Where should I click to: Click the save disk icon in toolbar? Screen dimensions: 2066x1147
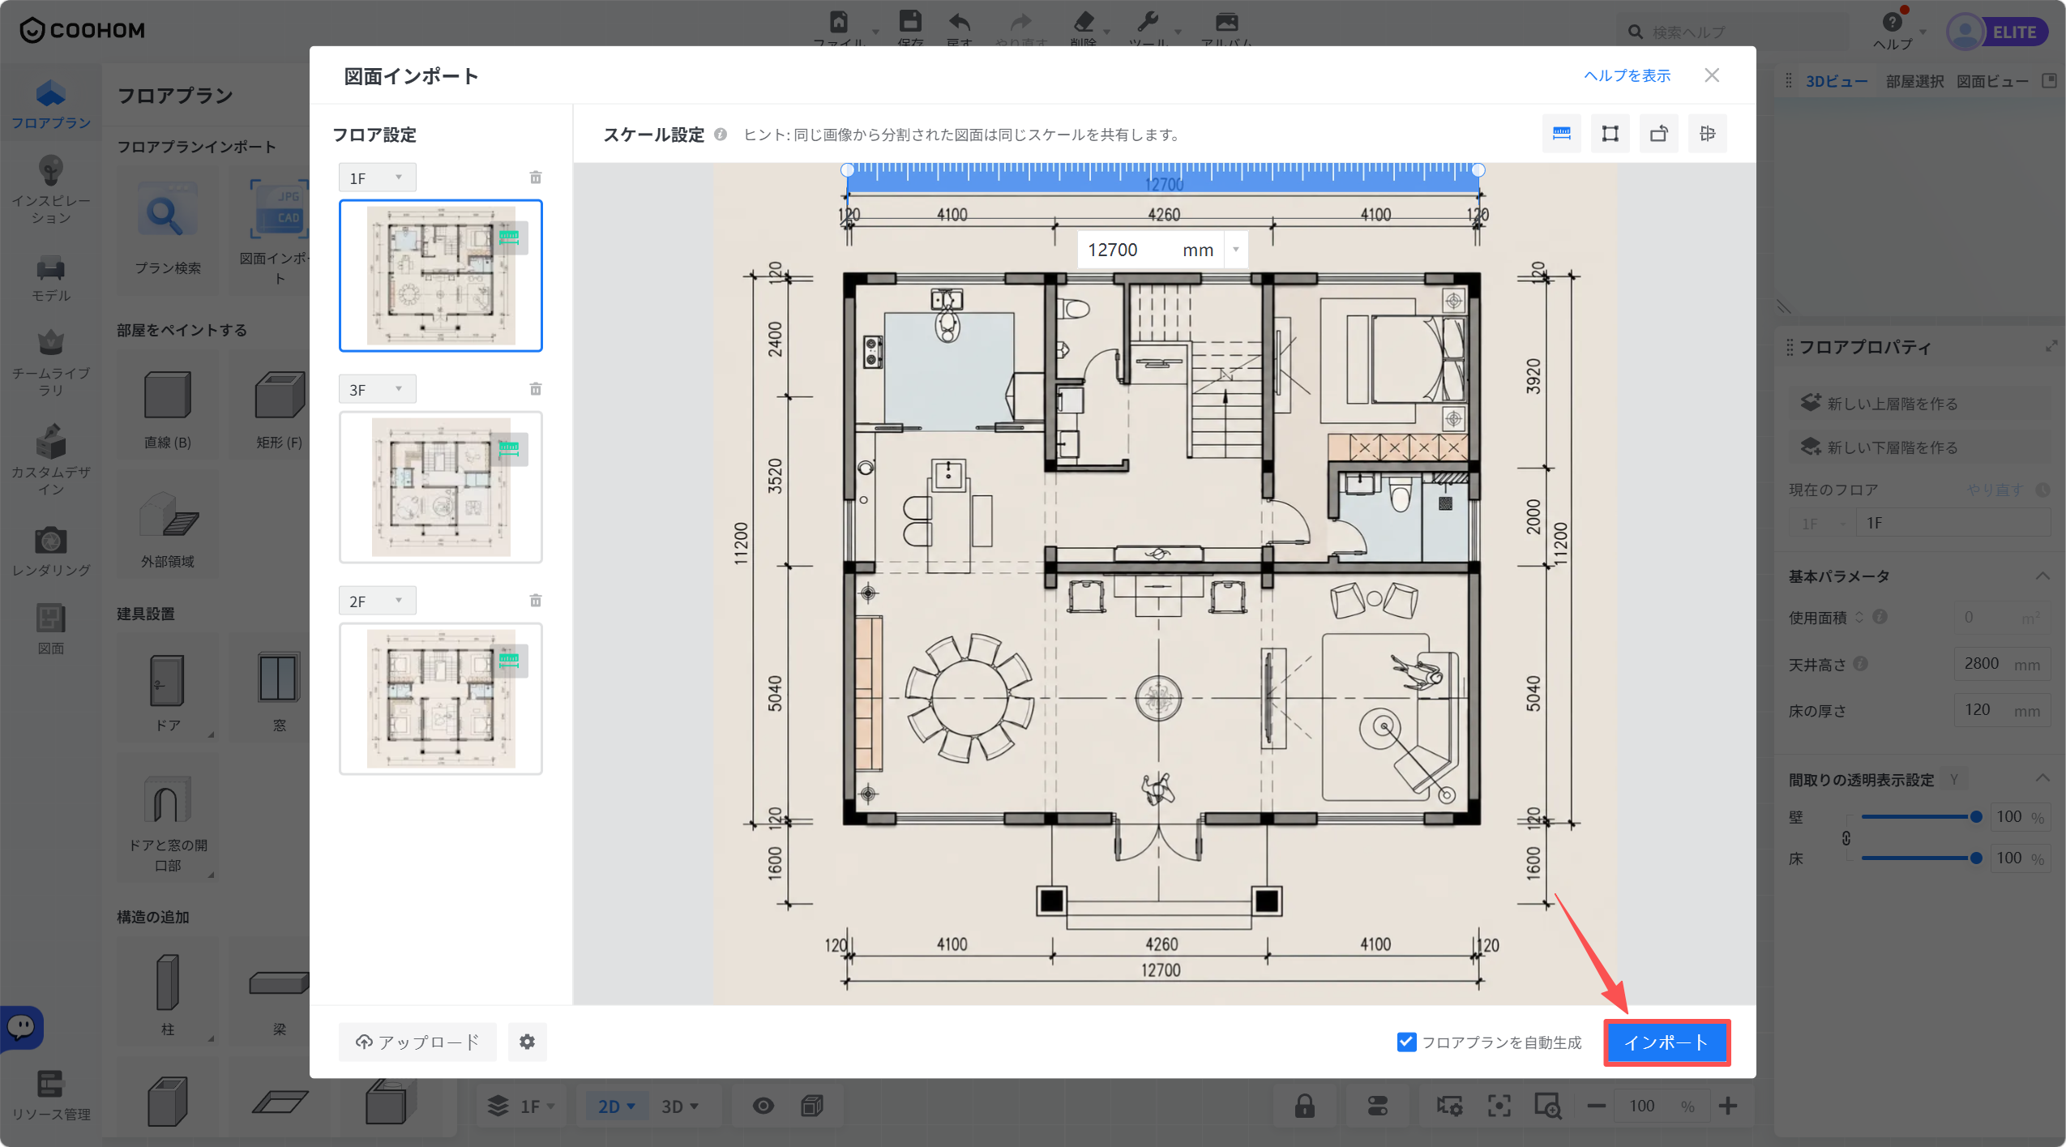tap(910, 21)
